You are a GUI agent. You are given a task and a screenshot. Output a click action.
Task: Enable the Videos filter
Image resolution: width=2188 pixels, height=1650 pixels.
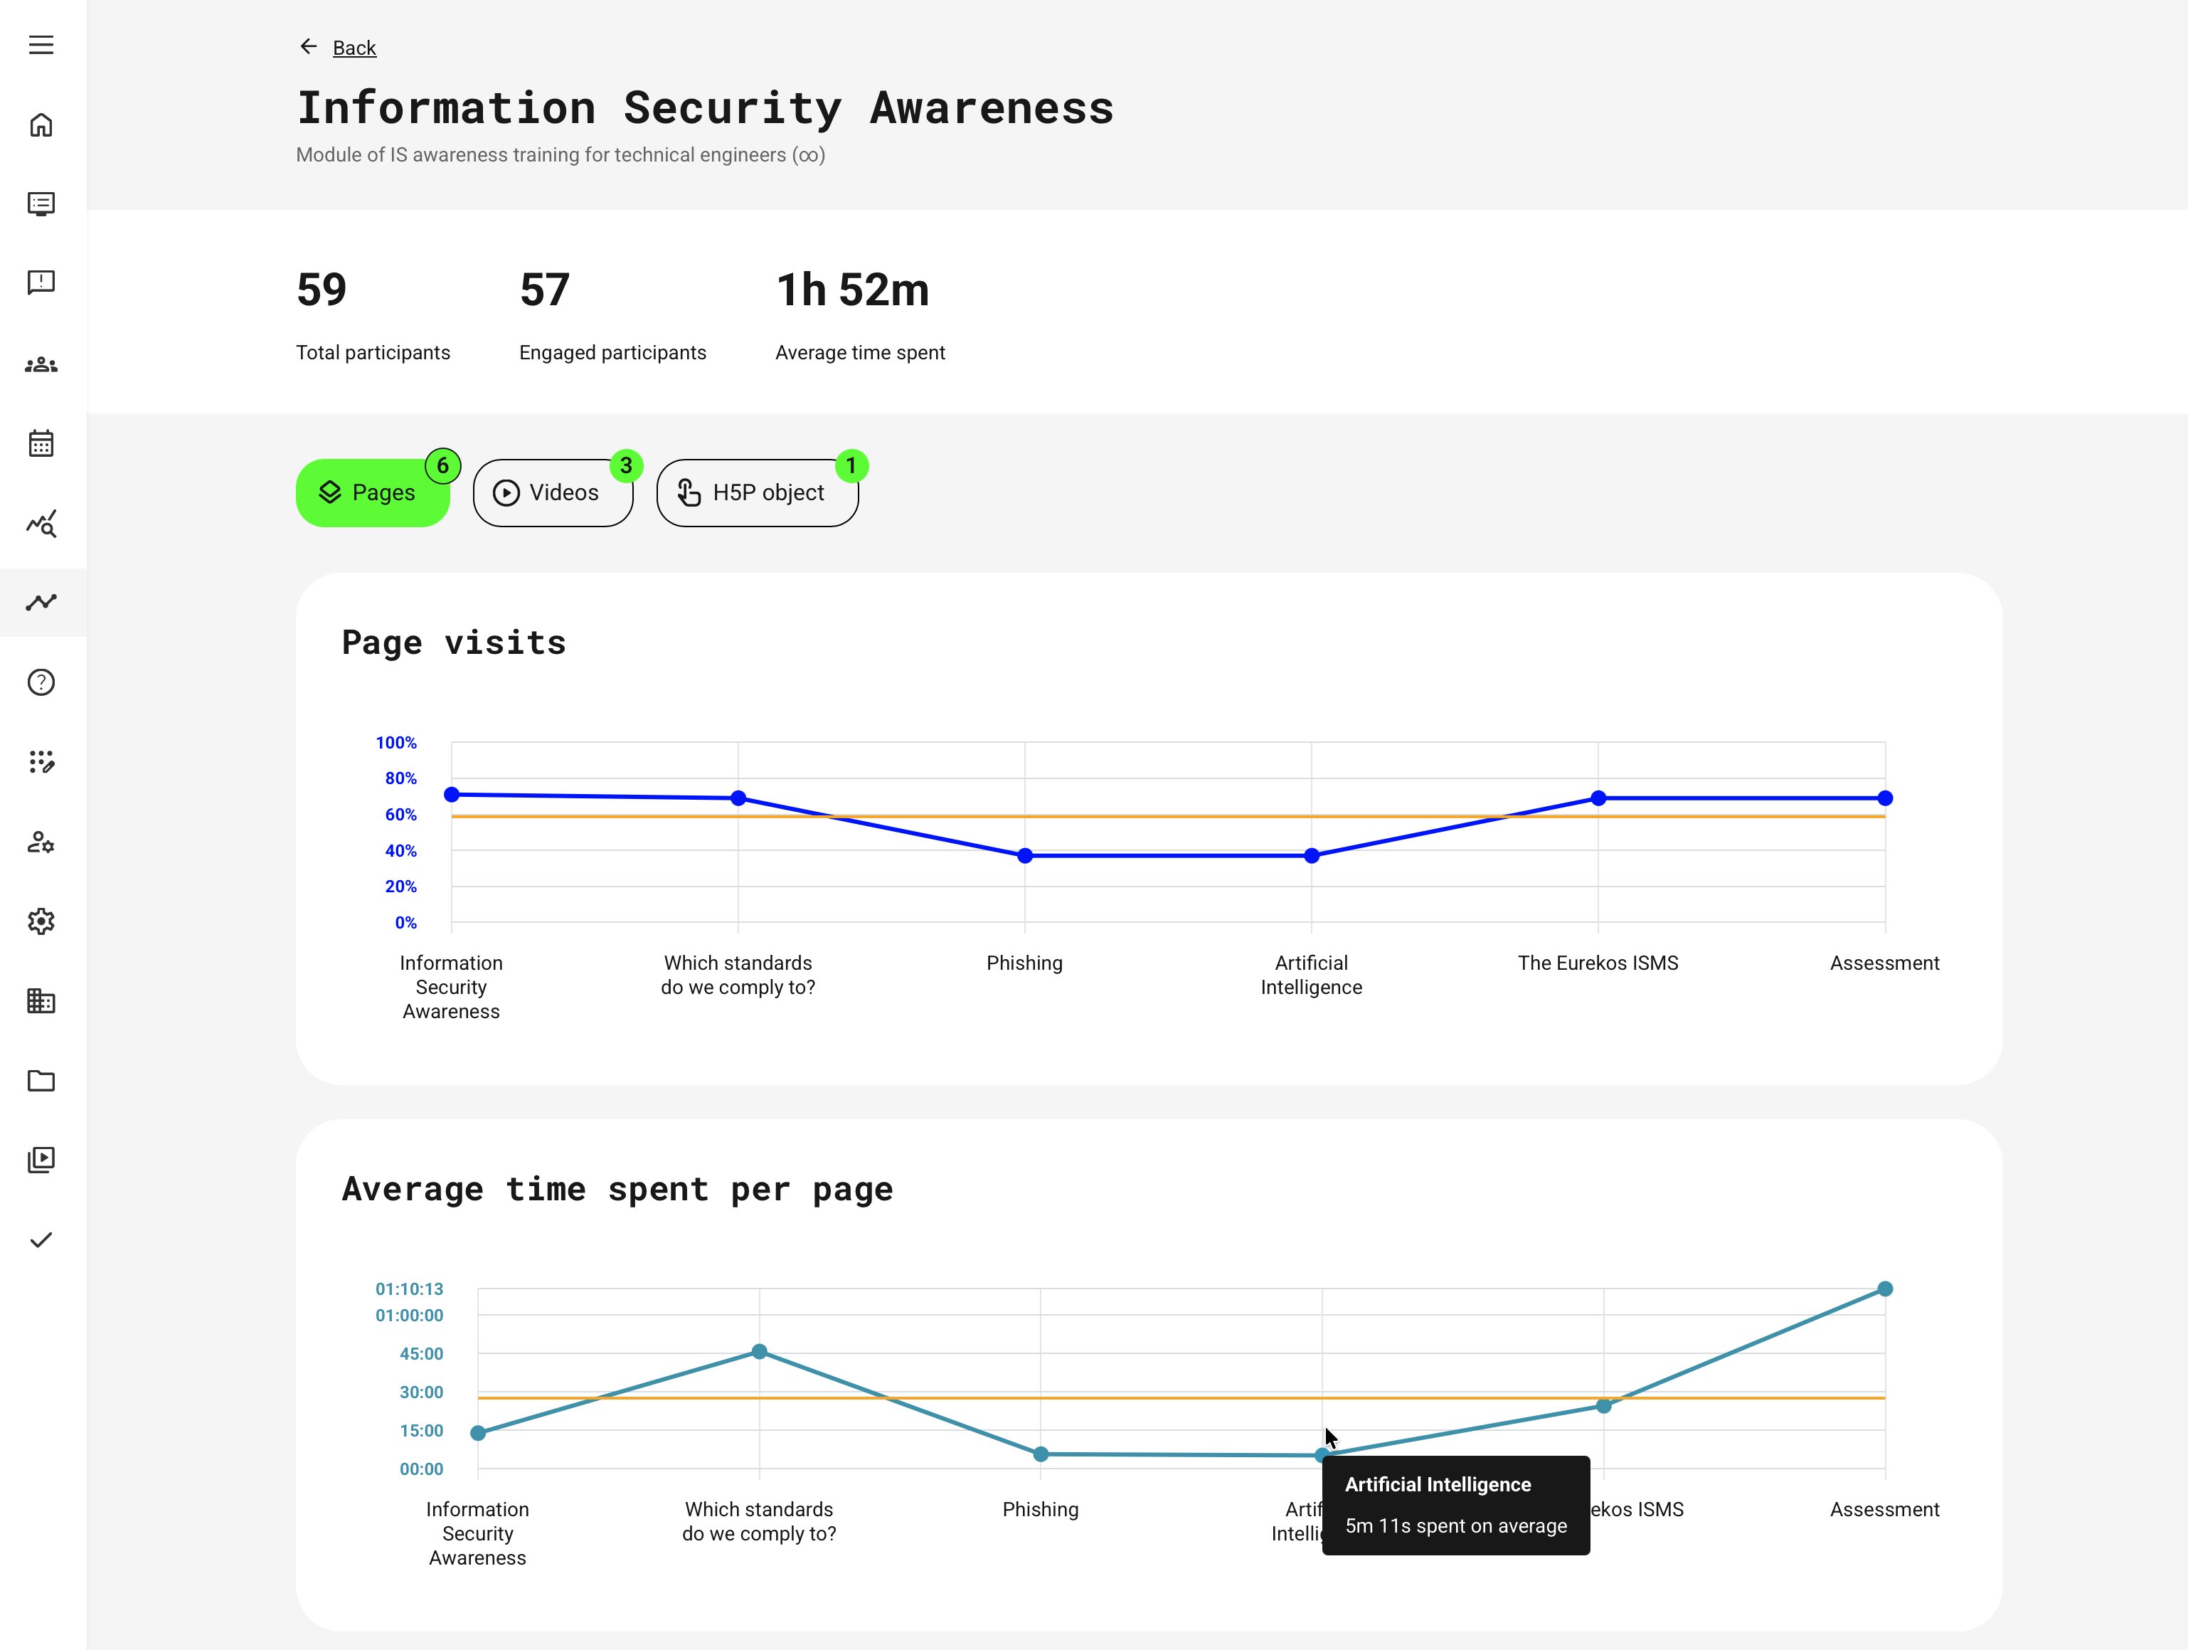coord(552,492)
